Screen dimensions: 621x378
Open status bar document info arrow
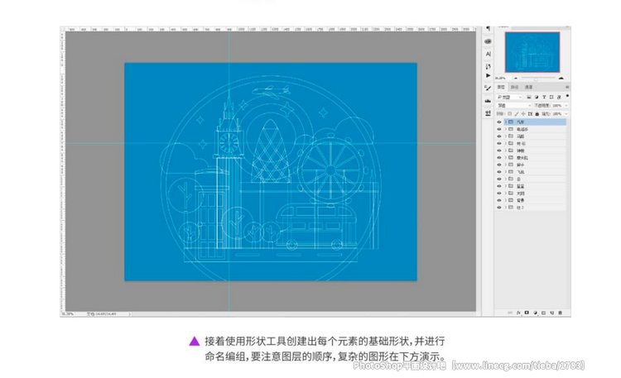[129, 313]
